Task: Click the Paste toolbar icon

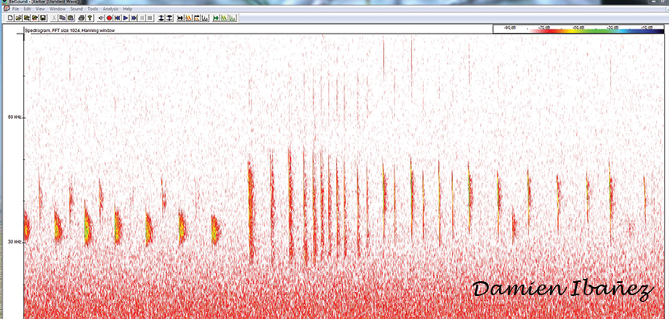Action: (71, 18)
